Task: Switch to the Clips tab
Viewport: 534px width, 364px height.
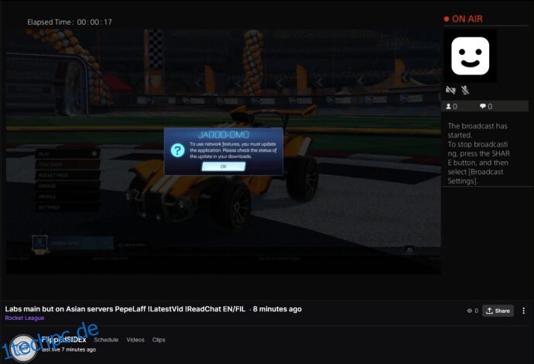Action: pyautogui.click(x=159, y=340)
